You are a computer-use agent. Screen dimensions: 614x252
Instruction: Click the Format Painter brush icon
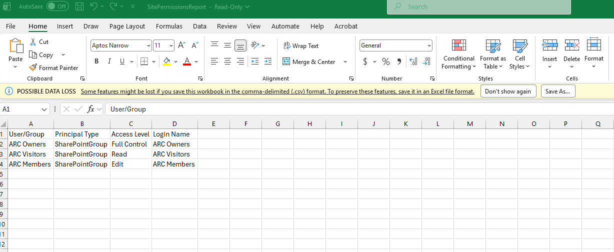coord(33,67)
